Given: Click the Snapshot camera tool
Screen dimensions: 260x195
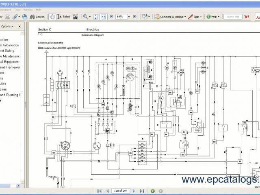Looking at the screenshot, I should [x=75, y=17].
